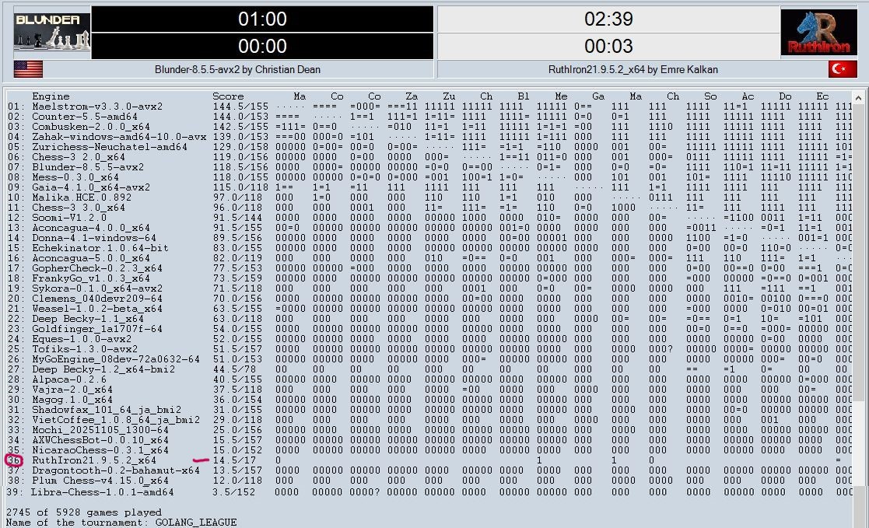Select the FrankyGo_v1.0.3_x64 row
869x528 pixels.
[x=429, y=278]
